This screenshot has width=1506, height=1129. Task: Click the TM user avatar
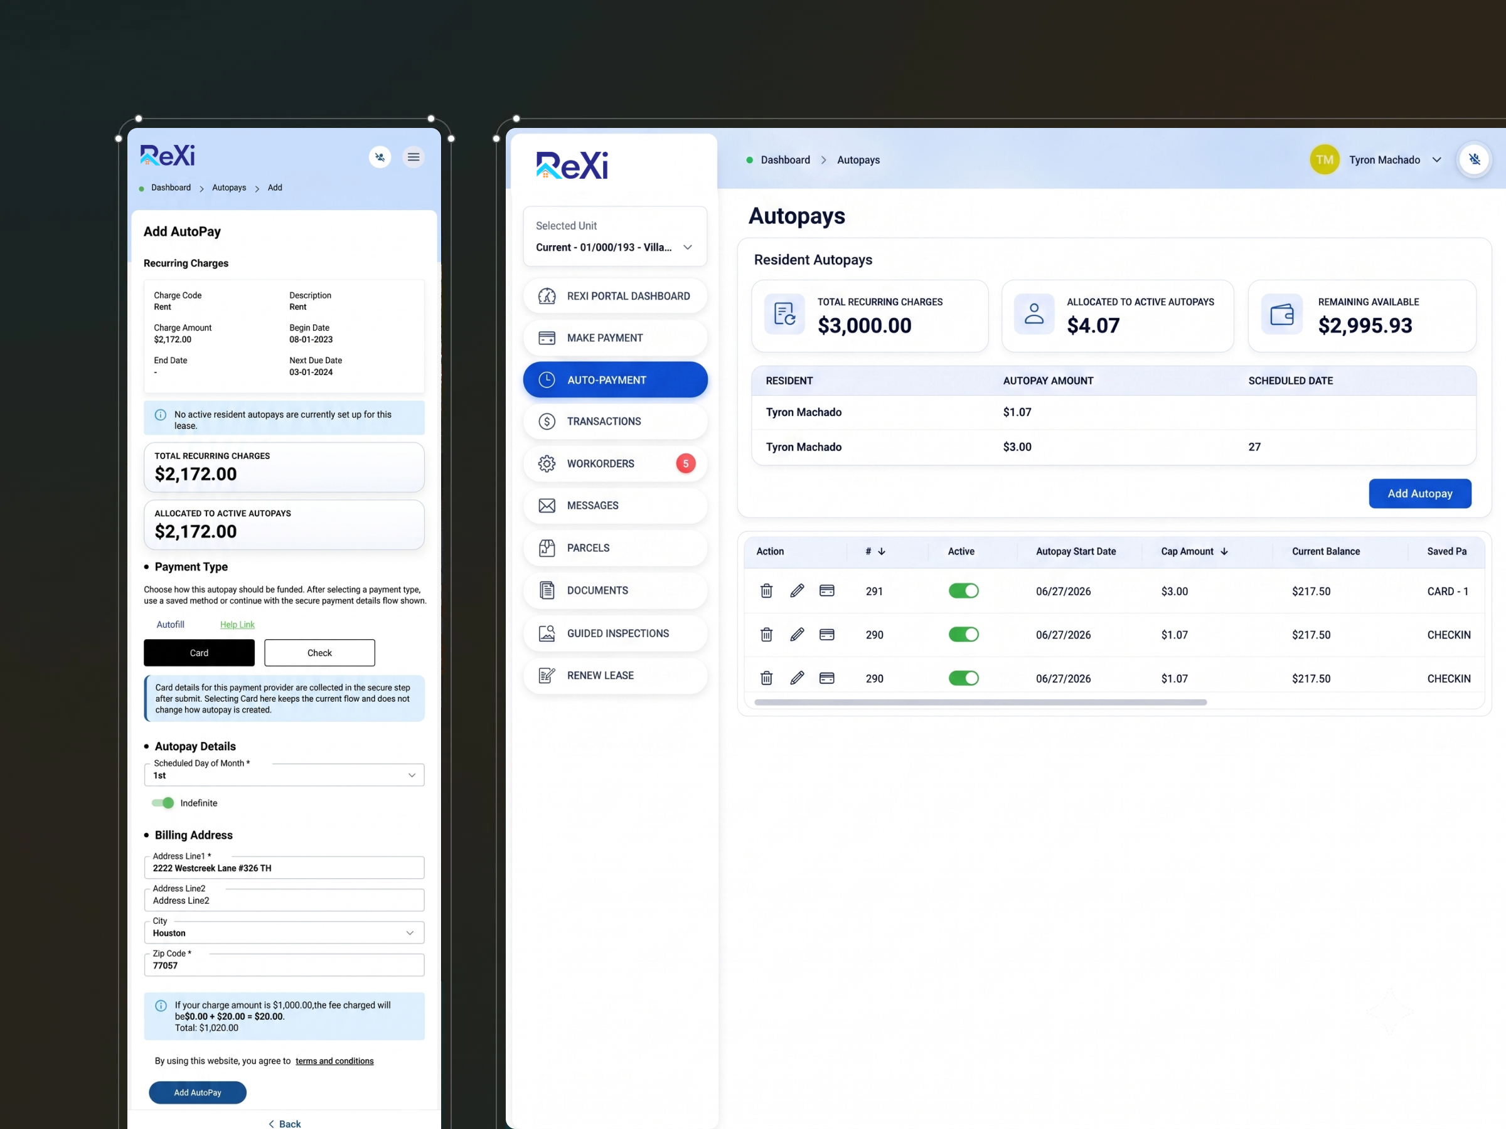click(x=1324, y=159)
